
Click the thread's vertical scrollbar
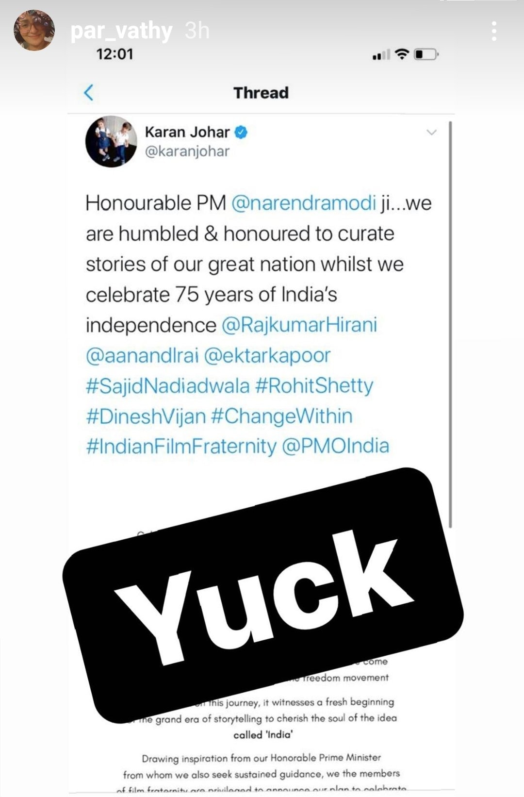coord(451,324)
